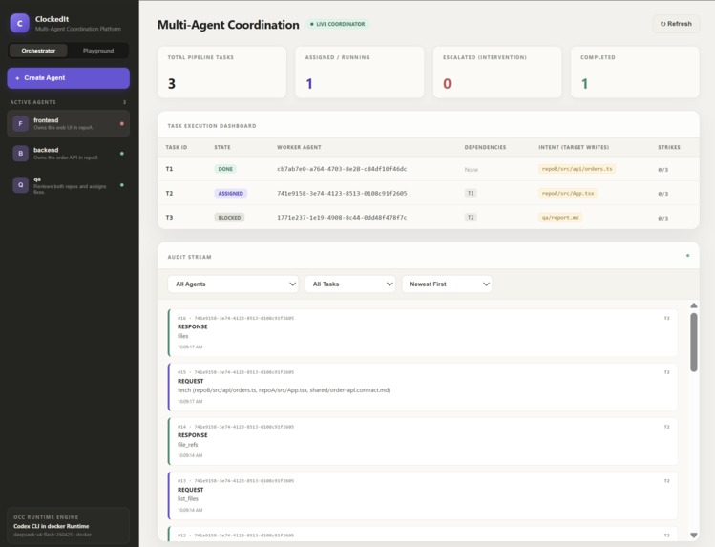Click the Intent (Target Writes) column header
715x547 pixels.
574,147
